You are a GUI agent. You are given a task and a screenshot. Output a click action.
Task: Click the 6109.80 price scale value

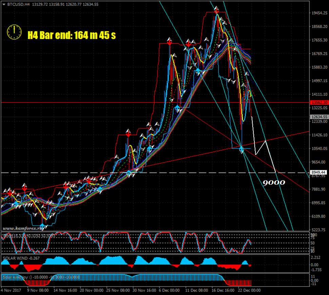click(318, 216)
